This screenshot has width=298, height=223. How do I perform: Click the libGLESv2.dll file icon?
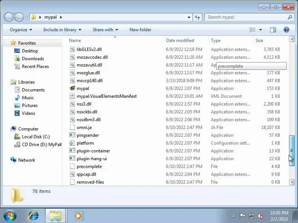click(72, 49)
